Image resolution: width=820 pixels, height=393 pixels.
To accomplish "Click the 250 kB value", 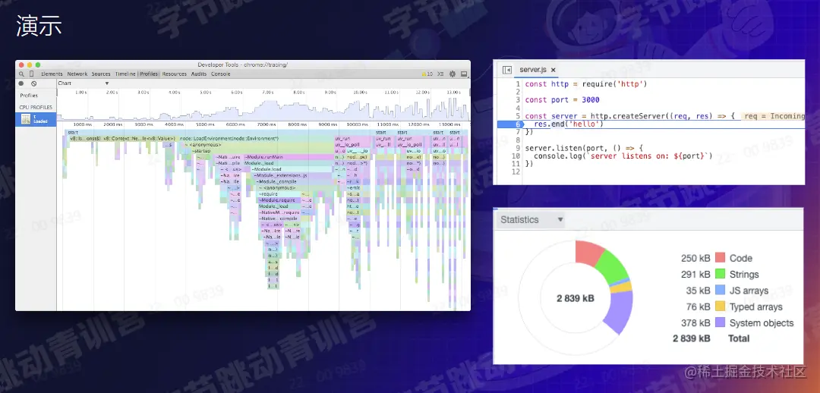I will click(695, 258).
